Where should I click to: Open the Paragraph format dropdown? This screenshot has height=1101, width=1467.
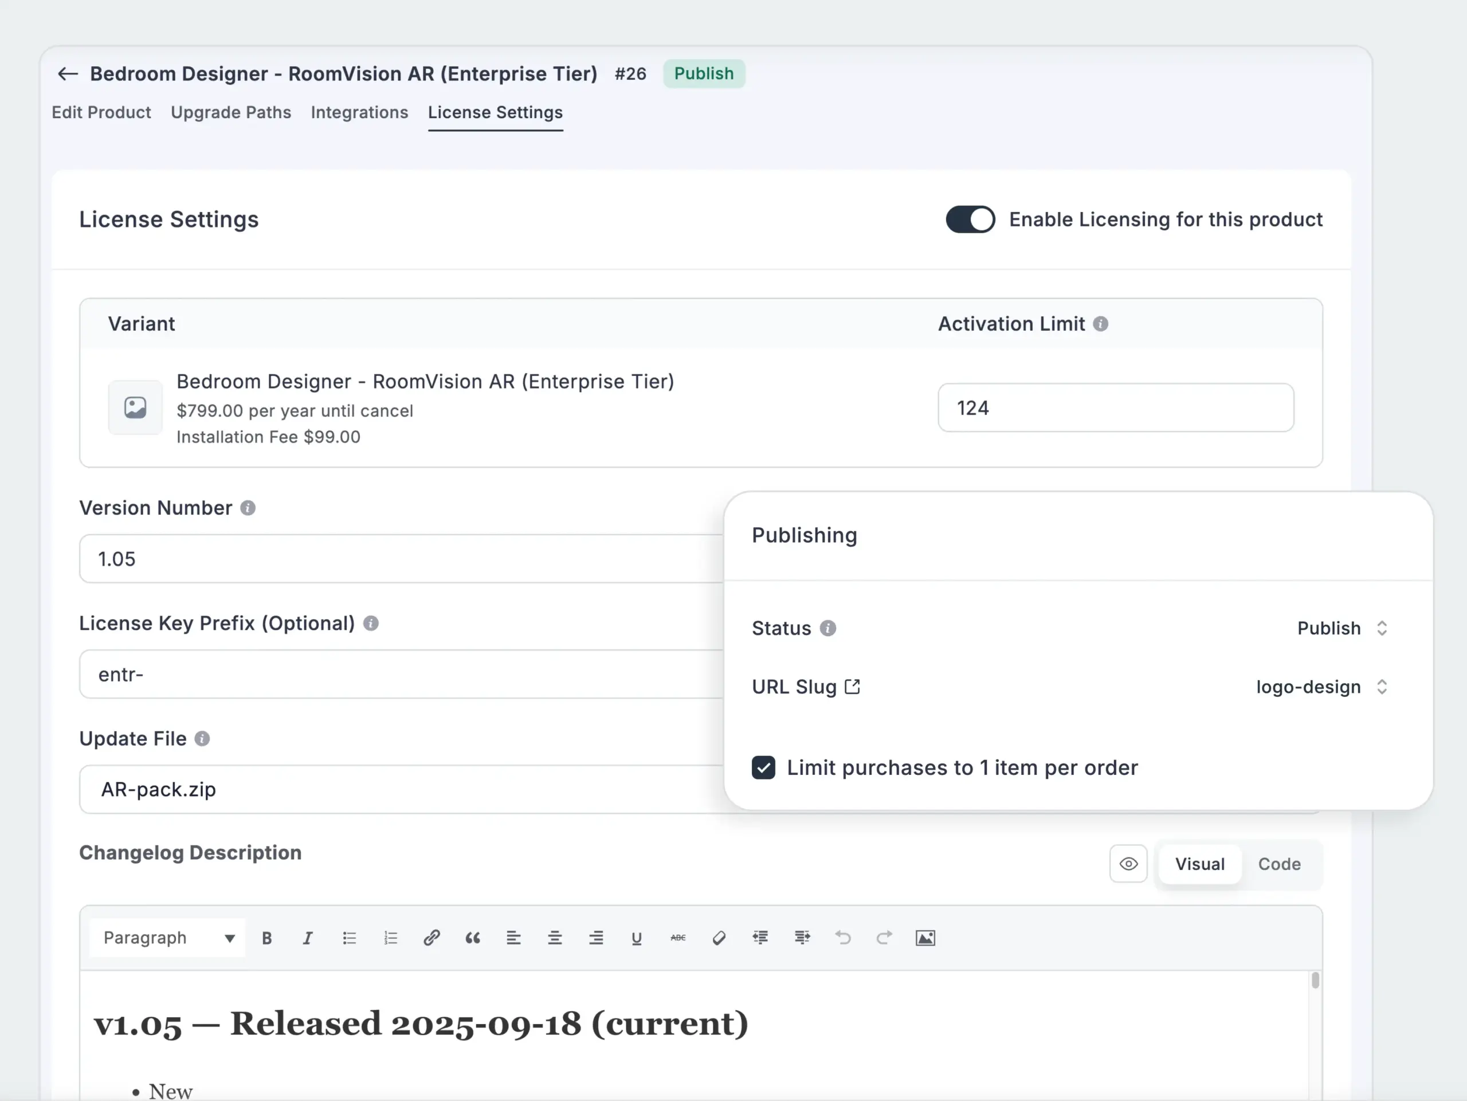click(168, 938)
